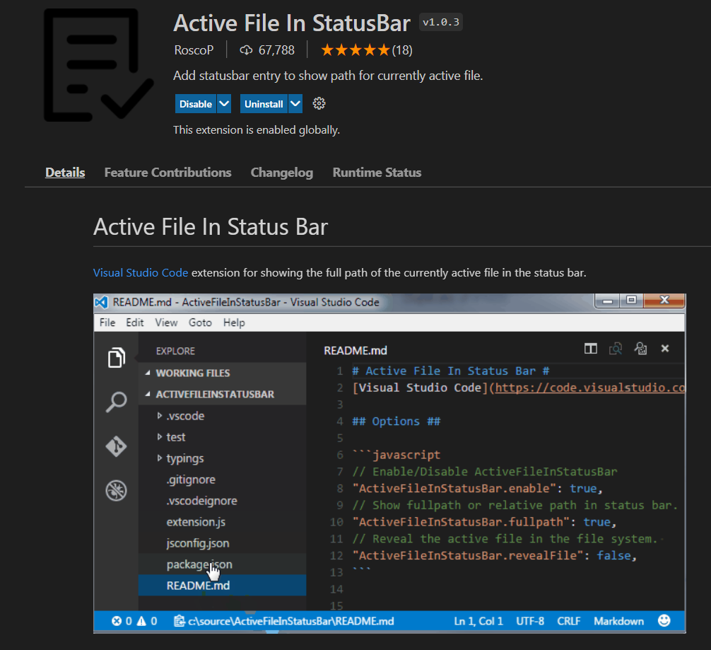Screen dimensions: 711x650
Task: Click the Uninstall button
Action: click(264, 104)
